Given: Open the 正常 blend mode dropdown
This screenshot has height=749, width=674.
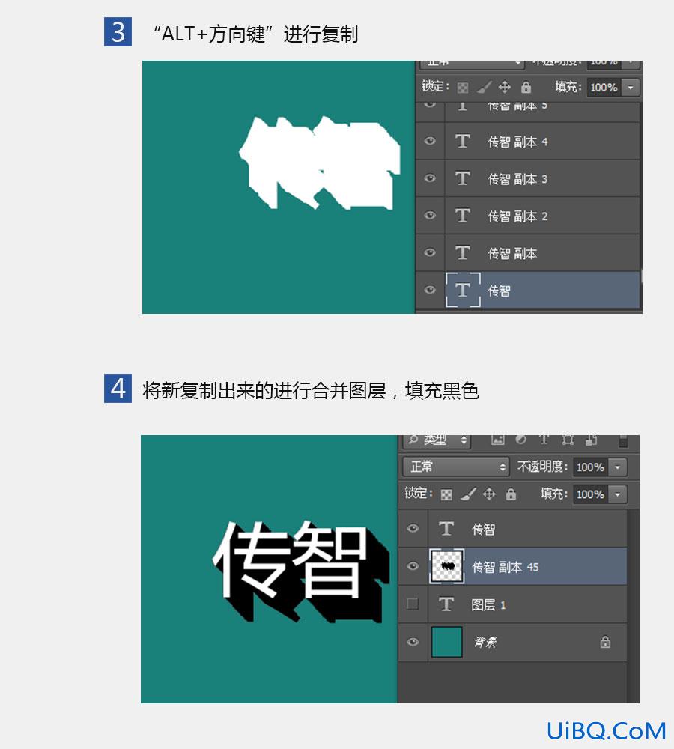Looking at the screenshot, I should pos(456,467).
